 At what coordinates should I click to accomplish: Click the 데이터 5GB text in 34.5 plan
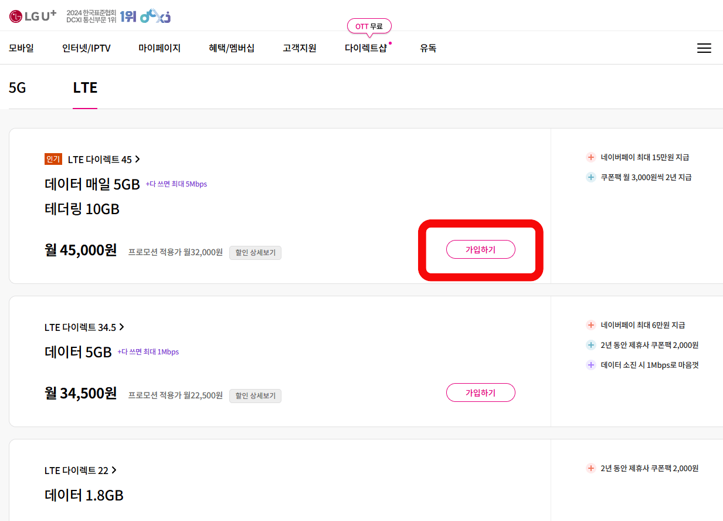tap(78, 353)
